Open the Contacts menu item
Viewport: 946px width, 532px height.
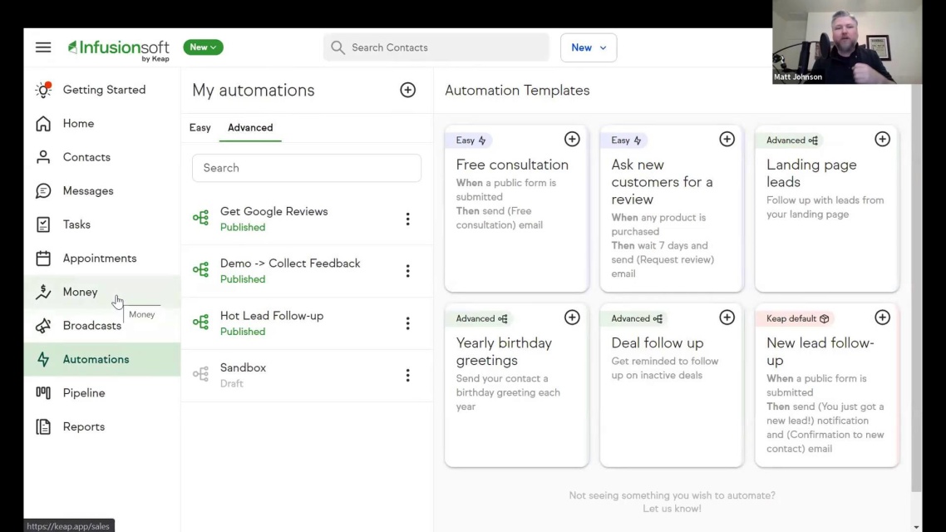point(102,157)
